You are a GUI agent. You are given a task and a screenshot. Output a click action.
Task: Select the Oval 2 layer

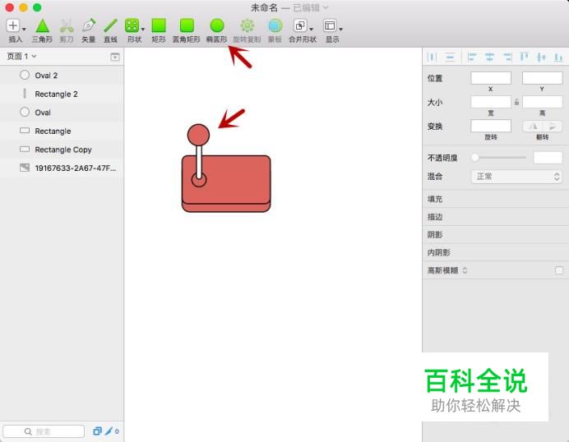pyautogui.click(x=62, y=76)
